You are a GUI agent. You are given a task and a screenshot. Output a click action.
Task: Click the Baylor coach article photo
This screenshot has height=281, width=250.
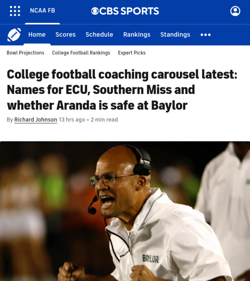125,211
